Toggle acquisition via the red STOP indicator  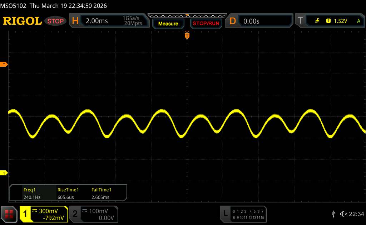[56, 21]
